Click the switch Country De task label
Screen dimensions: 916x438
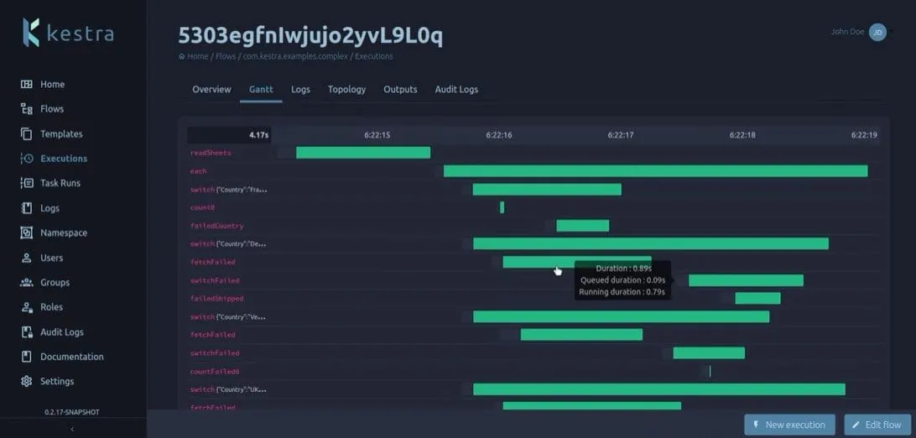point(229,244)
